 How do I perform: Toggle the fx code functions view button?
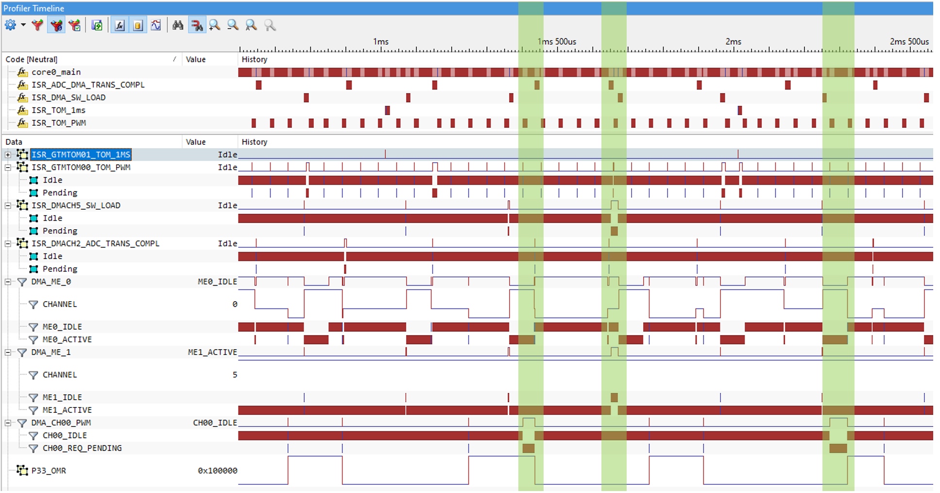[120, 25]
